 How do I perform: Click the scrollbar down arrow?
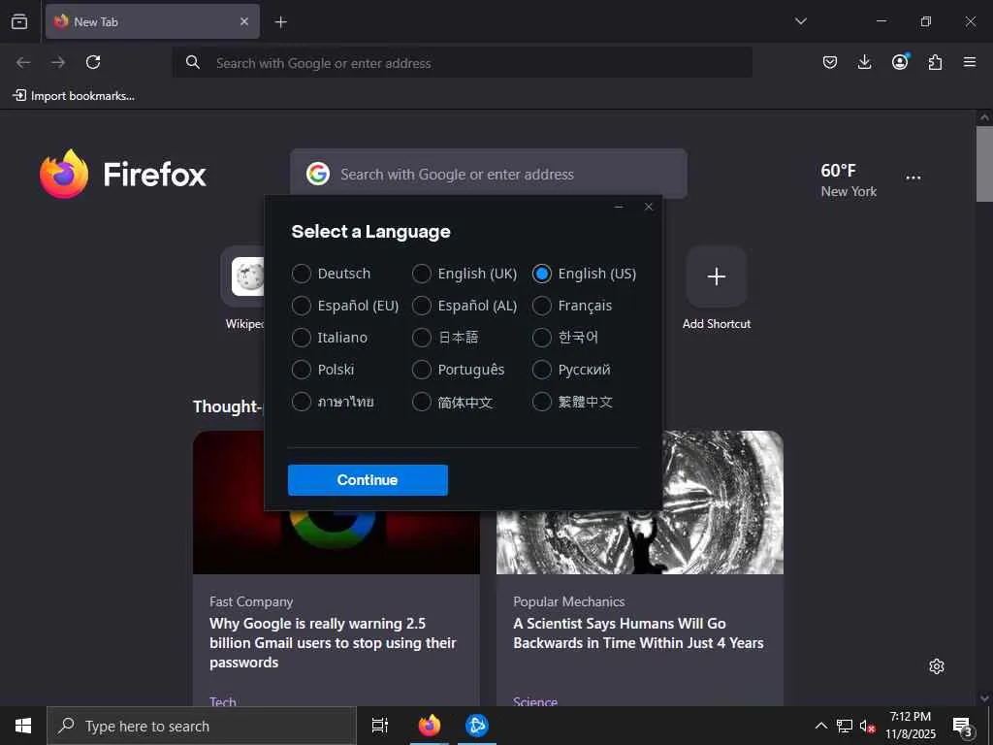click(x=984, y=698)
